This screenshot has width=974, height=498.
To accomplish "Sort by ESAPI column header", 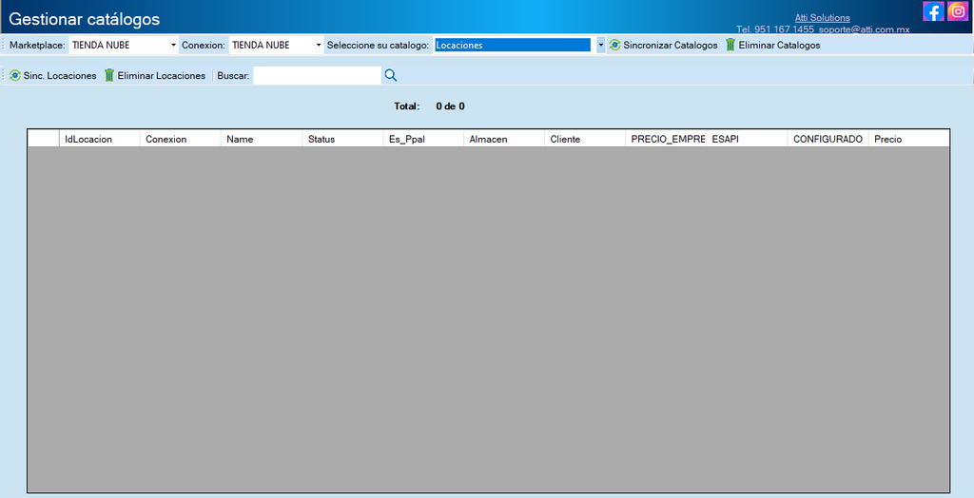I will point(747,139).
